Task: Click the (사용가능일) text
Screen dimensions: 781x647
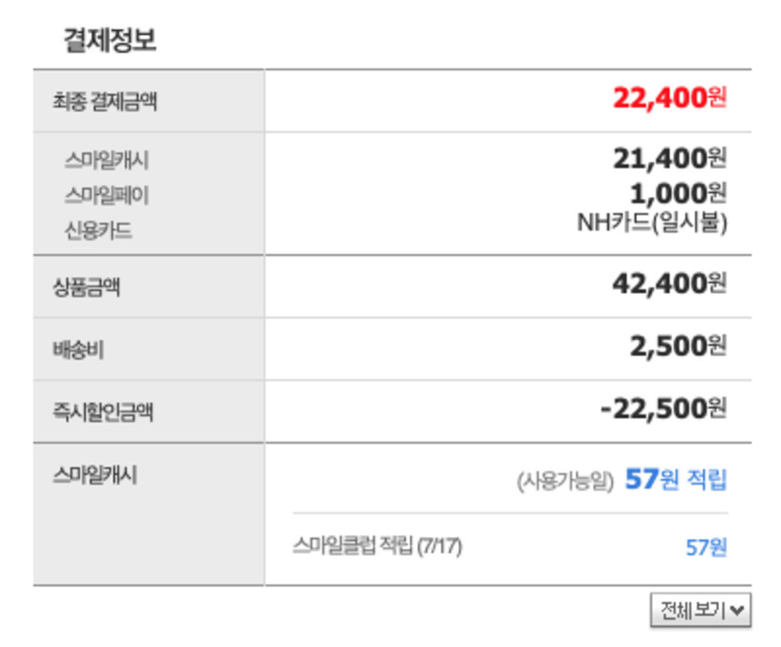Action: point(565,481)
